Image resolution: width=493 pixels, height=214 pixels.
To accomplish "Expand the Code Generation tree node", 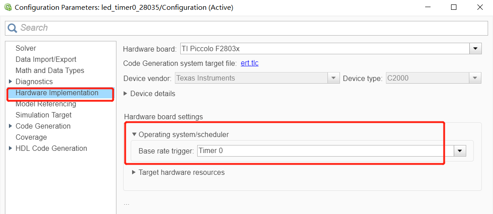I will click(x=11, y=126).
